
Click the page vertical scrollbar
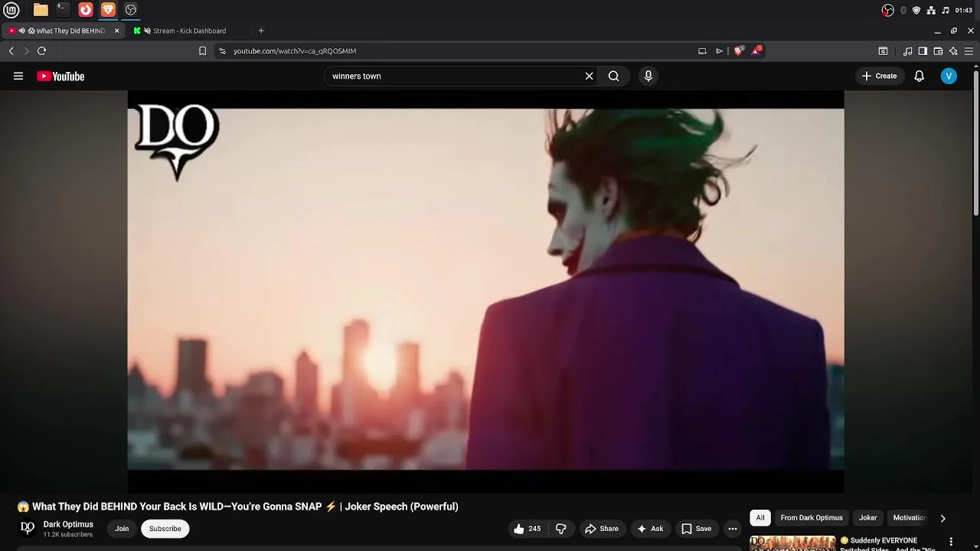tap(976, 142)
